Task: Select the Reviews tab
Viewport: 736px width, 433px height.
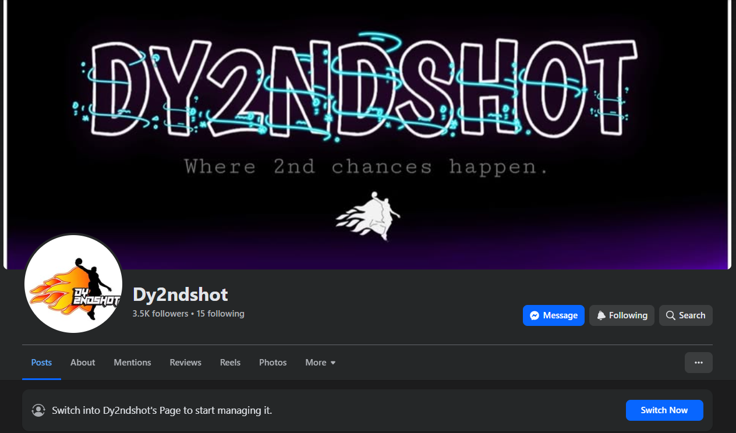Action: pos(186,363)
